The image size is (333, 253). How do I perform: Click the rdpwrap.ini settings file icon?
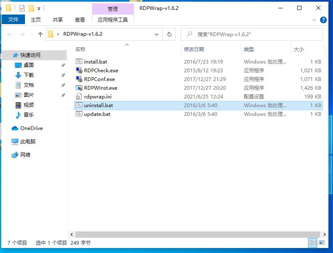click(x=79, y=97)
